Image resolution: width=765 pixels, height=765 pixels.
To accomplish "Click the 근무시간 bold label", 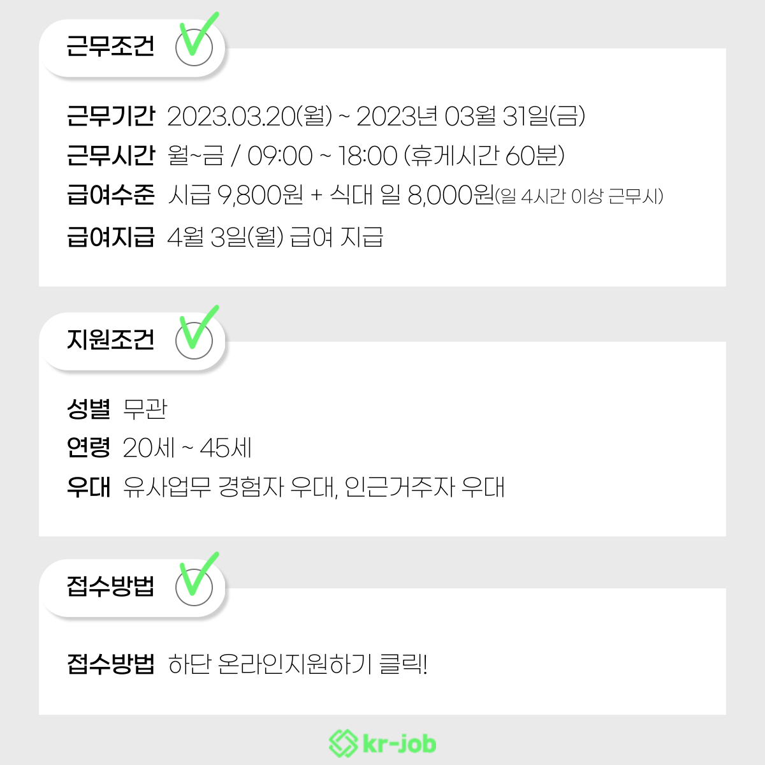I will [110, 156].
